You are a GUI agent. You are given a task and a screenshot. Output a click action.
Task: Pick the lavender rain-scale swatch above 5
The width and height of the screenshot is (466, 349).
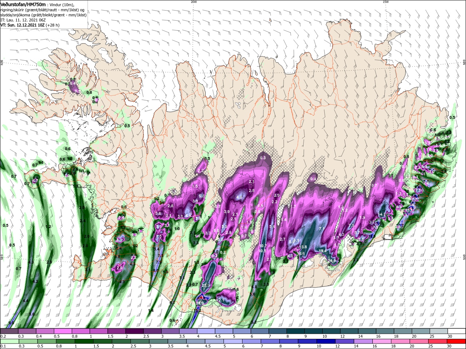click(233, 341)
